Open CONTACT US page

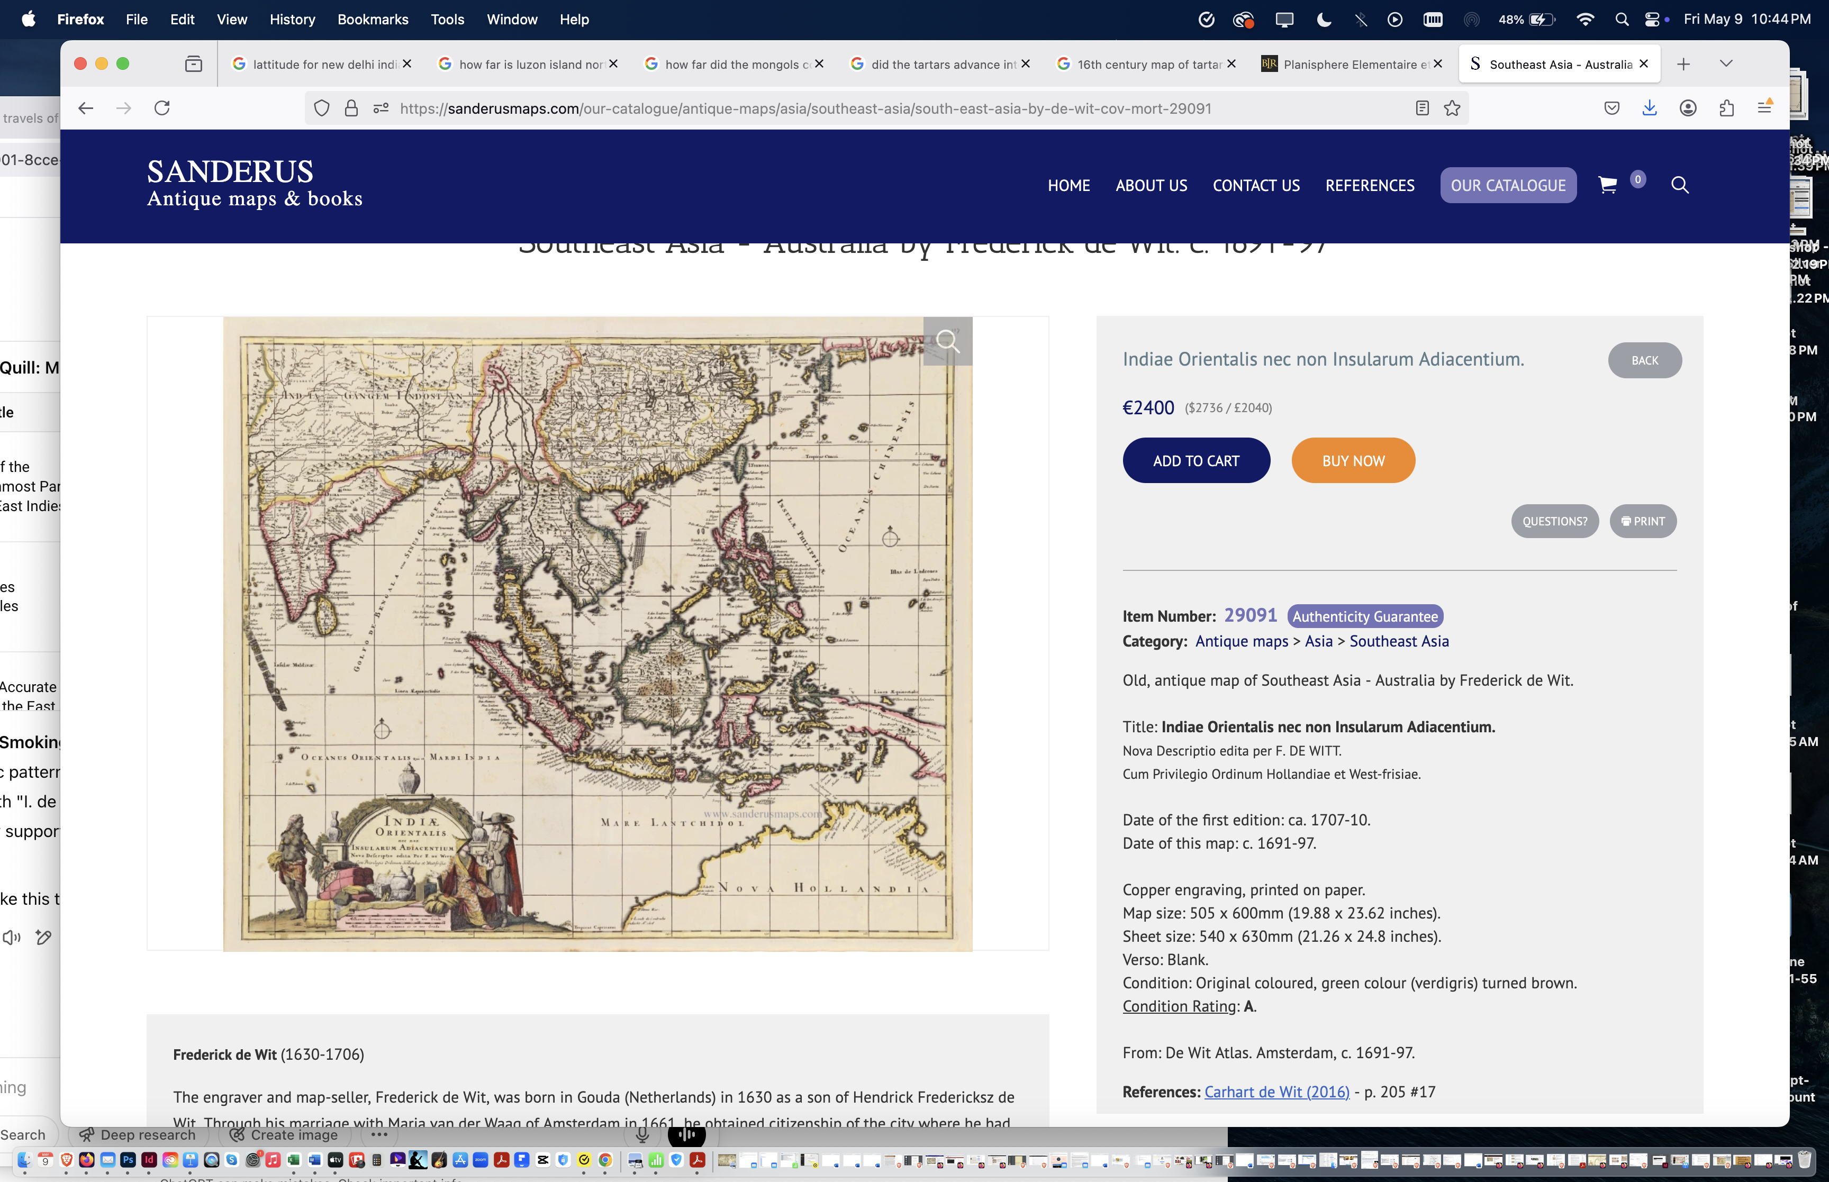point(1256,185)
